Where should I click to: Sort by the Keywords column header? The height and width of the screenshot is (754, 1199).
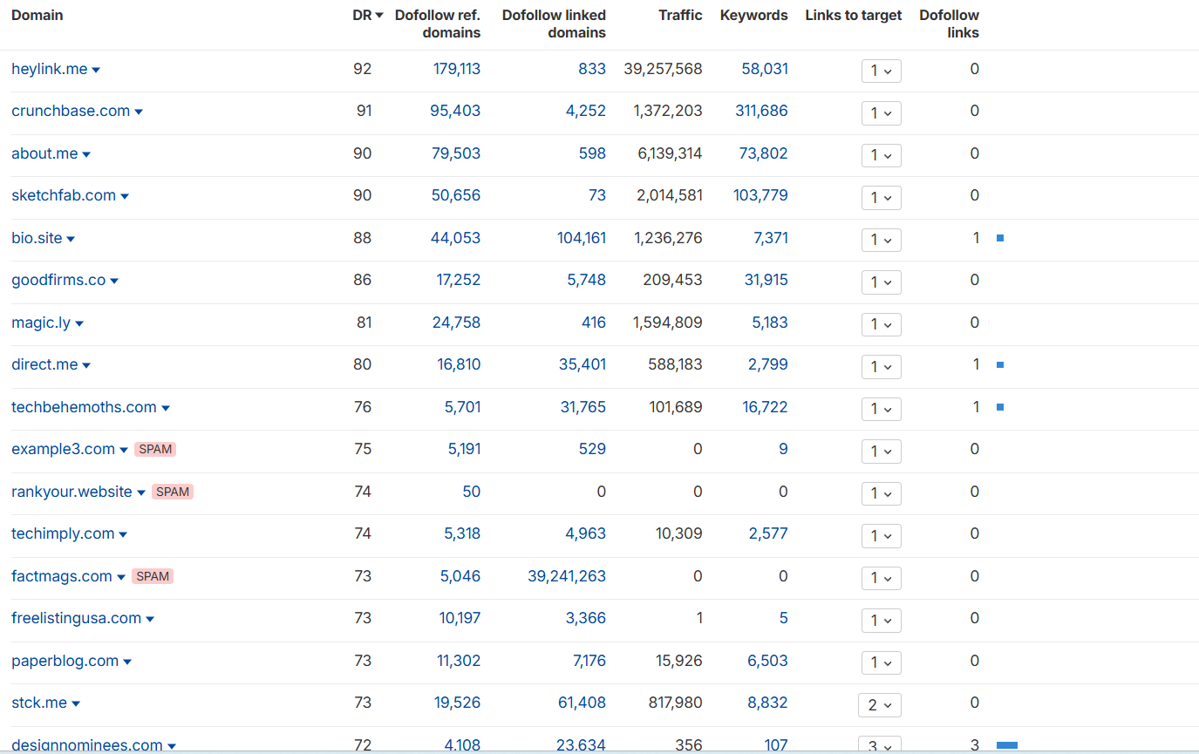click(753, 16)
